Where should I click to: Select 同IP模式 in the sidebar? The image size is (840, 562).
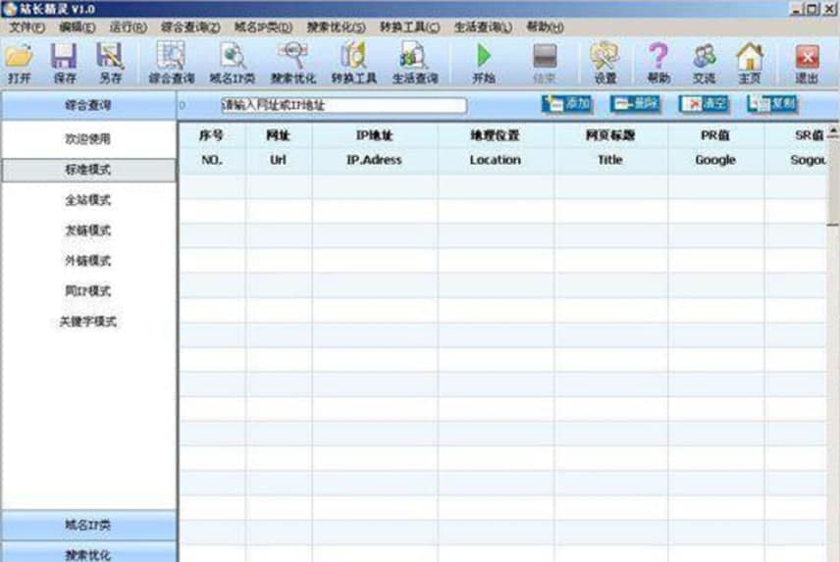coord(88,291)
